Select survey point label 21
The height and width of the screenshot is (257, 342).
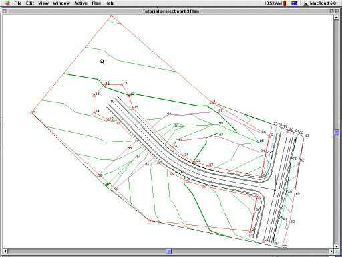pos(186,155)
